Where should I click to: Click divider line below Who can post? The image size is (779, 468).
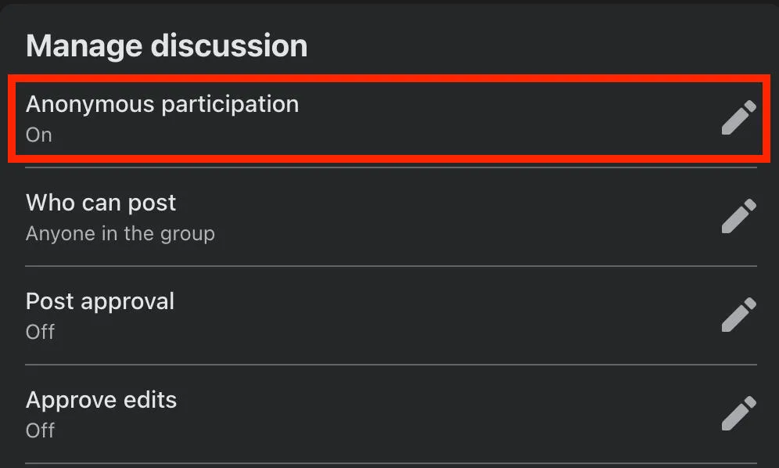coord(391,266)
